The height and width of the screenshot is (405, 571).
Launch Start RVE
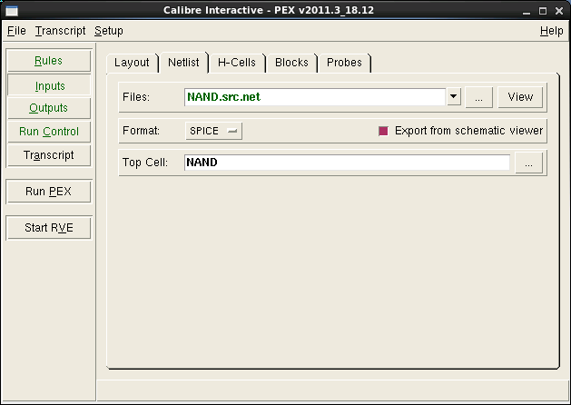click(49, 228)
